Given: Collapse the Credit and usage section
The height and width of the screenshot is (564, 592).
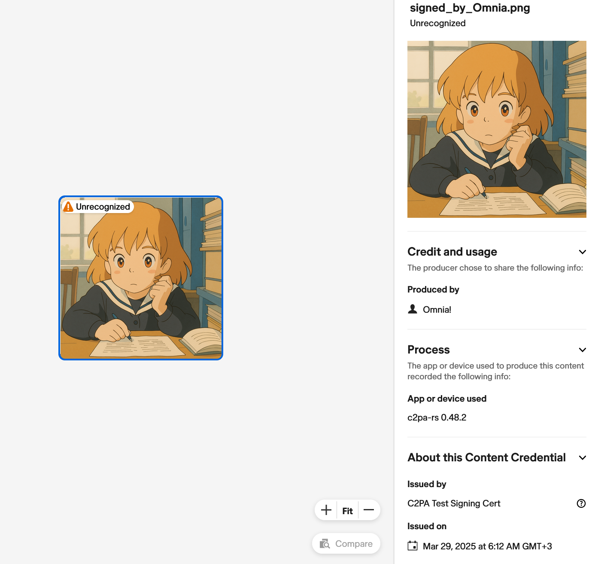Looking at the screenshot, I should coord(583,252).
